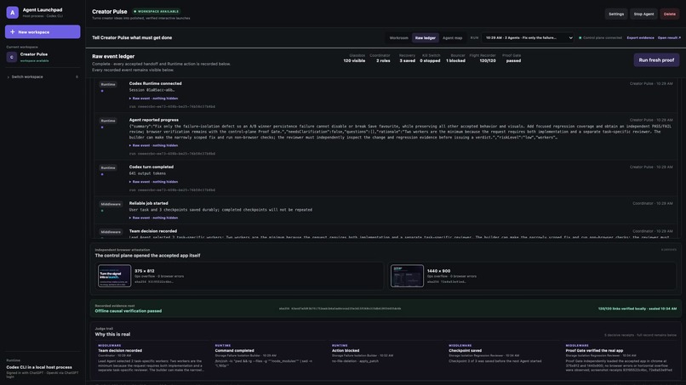Select the Creator Pulse workspace avatar
Screen dimensions: 686x385
(11, 57)
